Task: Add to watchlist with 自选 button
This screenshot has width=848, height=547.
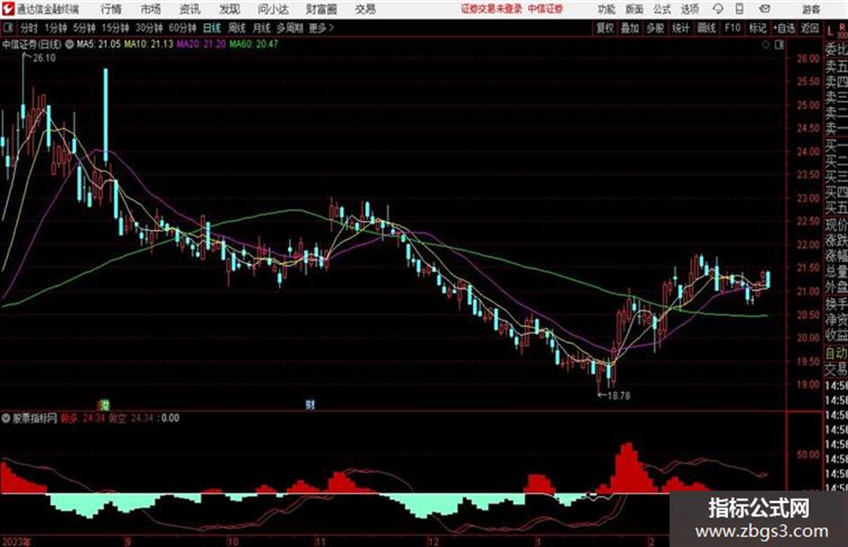Action: pos(783,28)
